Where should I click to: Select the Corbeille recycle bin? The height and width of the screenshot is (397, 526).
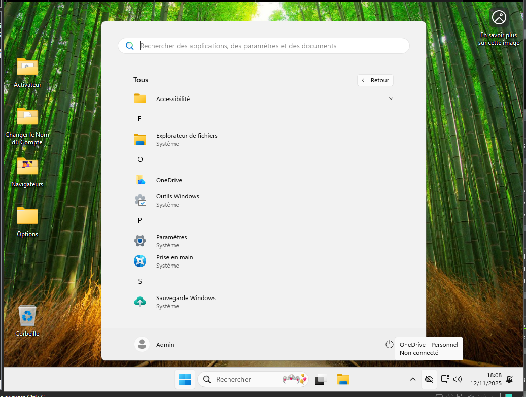click(27, 321)
